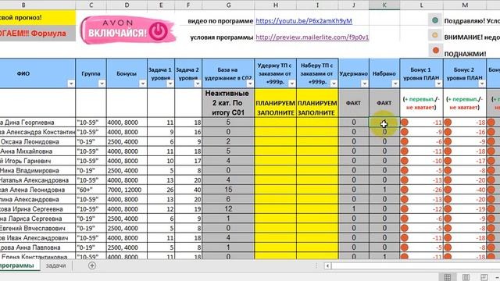Click the horizontal scrollbar track
The width and height of the screenshot is (500, 281).
click(415, 265)
